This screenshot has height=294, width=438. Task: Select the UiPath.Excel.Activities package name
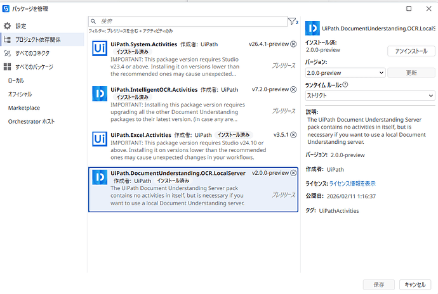(141, 135)
